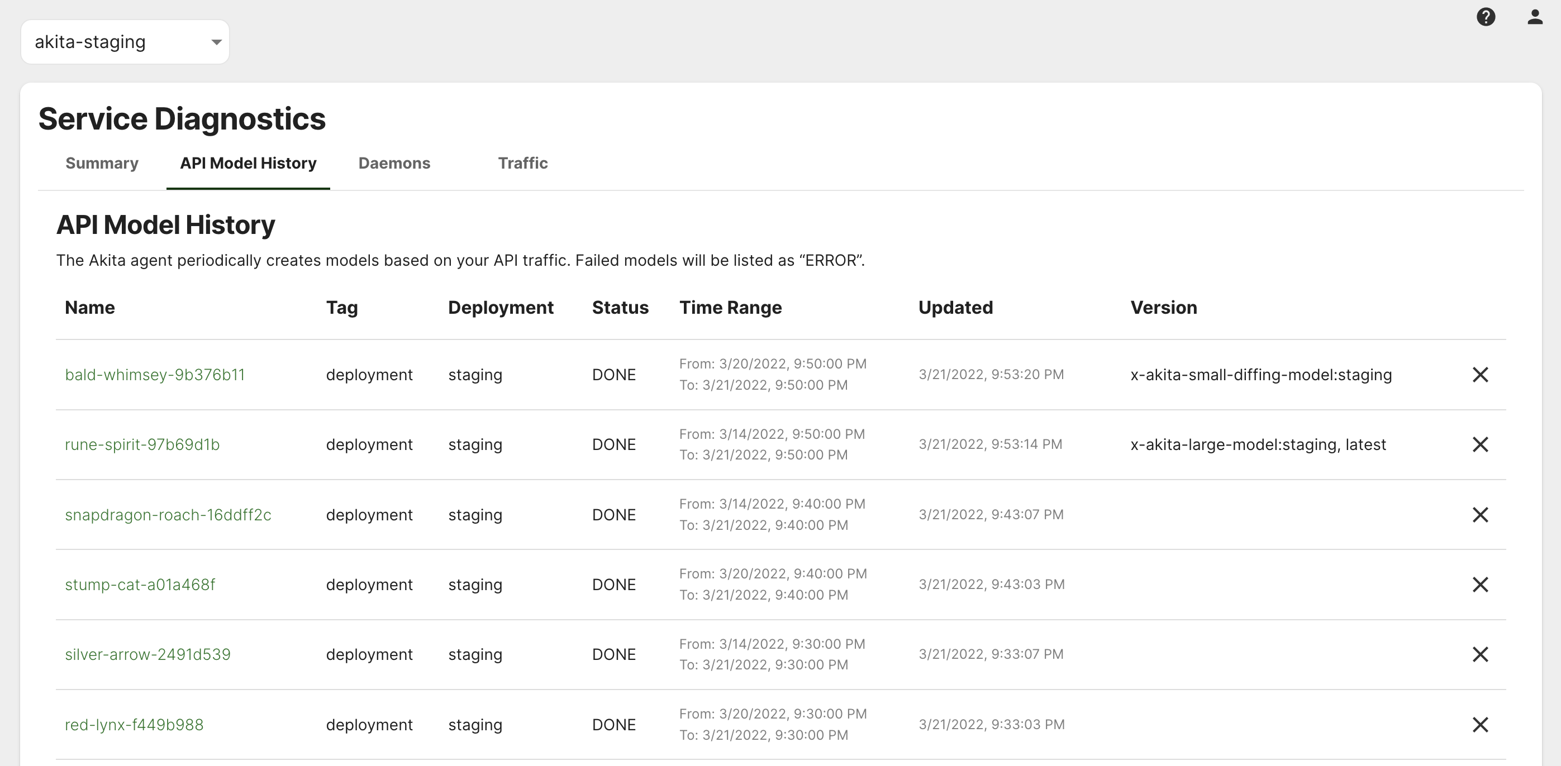
Task: Delete the bald-whimsey-9b376b11 model with X
Action: point(1480,375)
